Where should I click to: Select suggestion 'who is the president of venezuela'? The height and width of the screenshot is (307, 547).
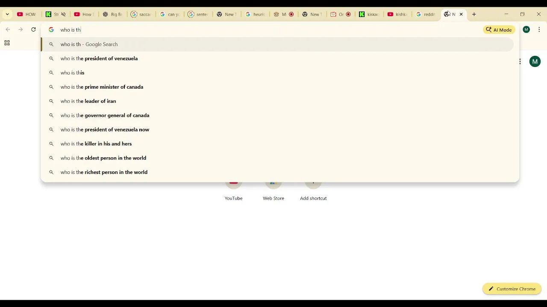pos(277,58)
